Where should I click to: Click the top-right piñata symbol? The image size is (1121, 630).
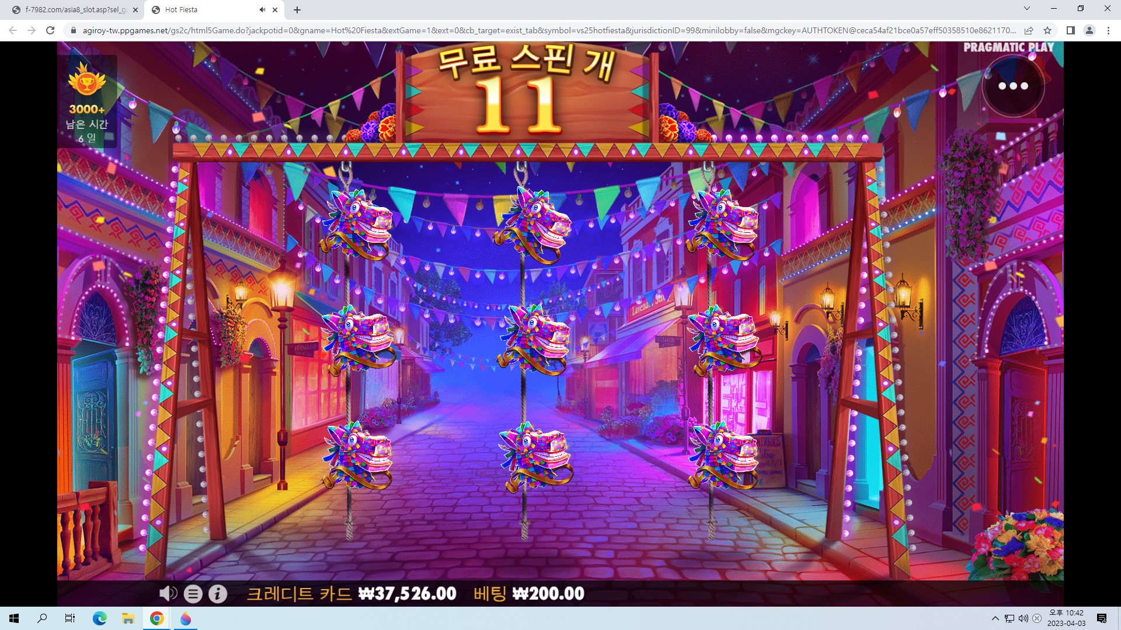(x=723, y=225)
